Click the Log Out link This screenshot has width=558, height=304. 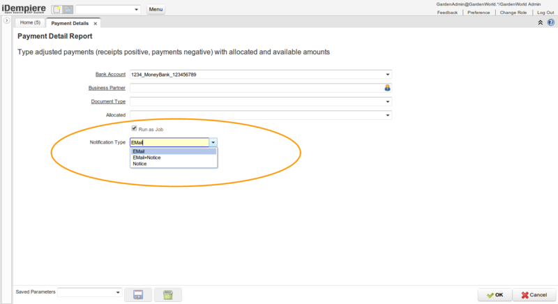coord(545,13)
